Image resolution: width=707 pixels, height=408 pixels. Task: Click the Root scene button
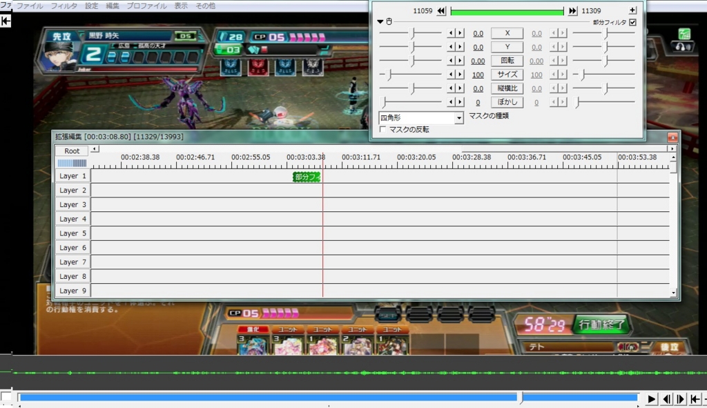point(72,151)
